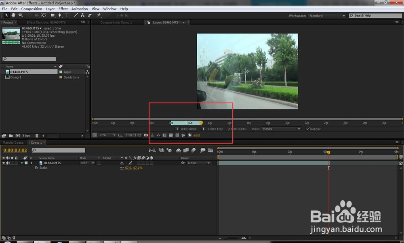Select the Clone Stamp tool
The width and height of the screenshot is (404, 243).
(x=83, y=15)
